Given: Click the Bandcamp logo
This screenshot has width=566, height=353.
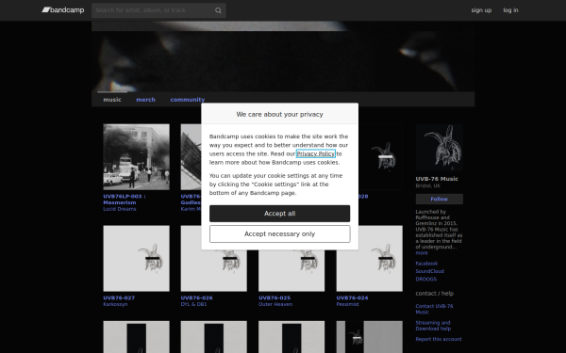Looking at the screenshot, I should pyautogui.click(x=63, y=10).
